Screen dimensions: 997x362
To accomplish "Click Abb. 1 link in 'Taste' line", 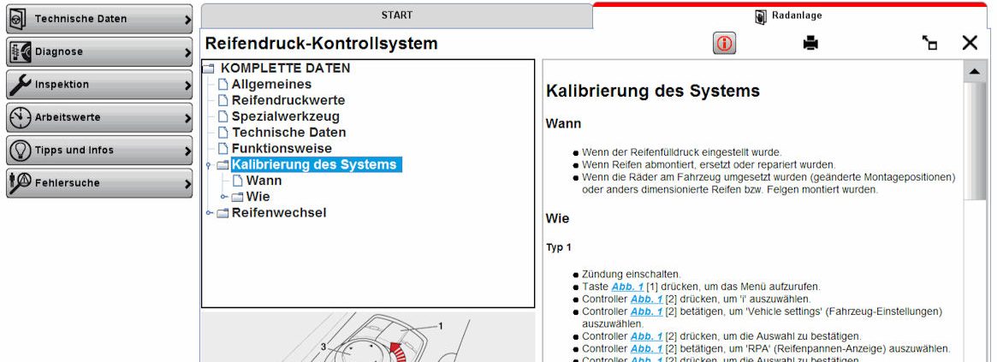I will coord(627,287).
